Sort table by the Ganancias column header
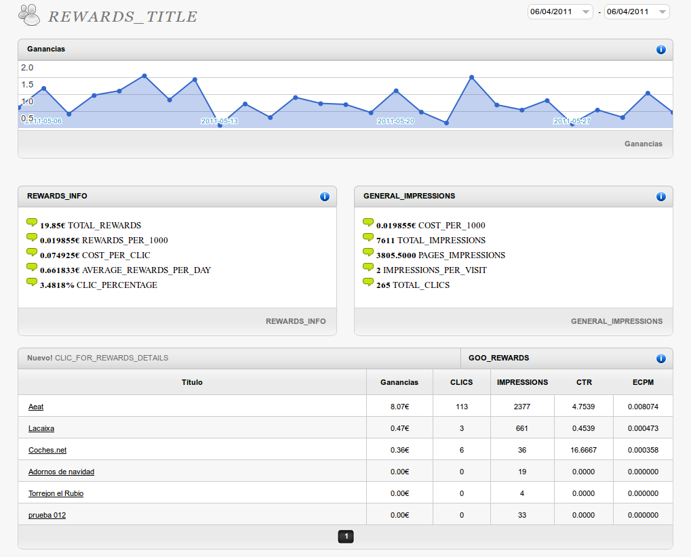Viewport: 691px width, 557px height. 399,382
